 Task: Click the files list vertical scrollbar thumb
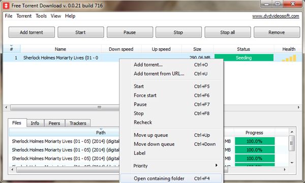point(292,143)
